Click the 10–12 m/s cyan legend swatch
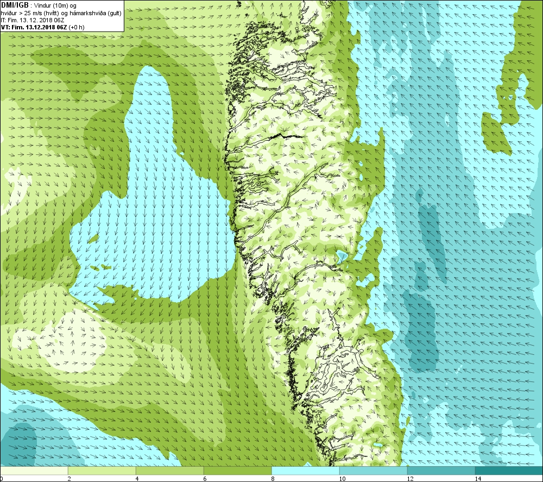 point(374,471)
